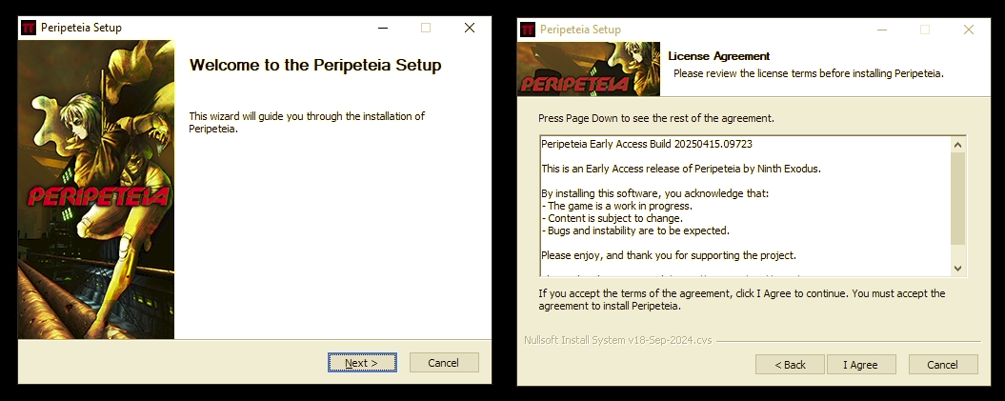Click '- The game is a work in progress.' line
The height and width of the screenshot is (401, 1005).
point(616,207)
